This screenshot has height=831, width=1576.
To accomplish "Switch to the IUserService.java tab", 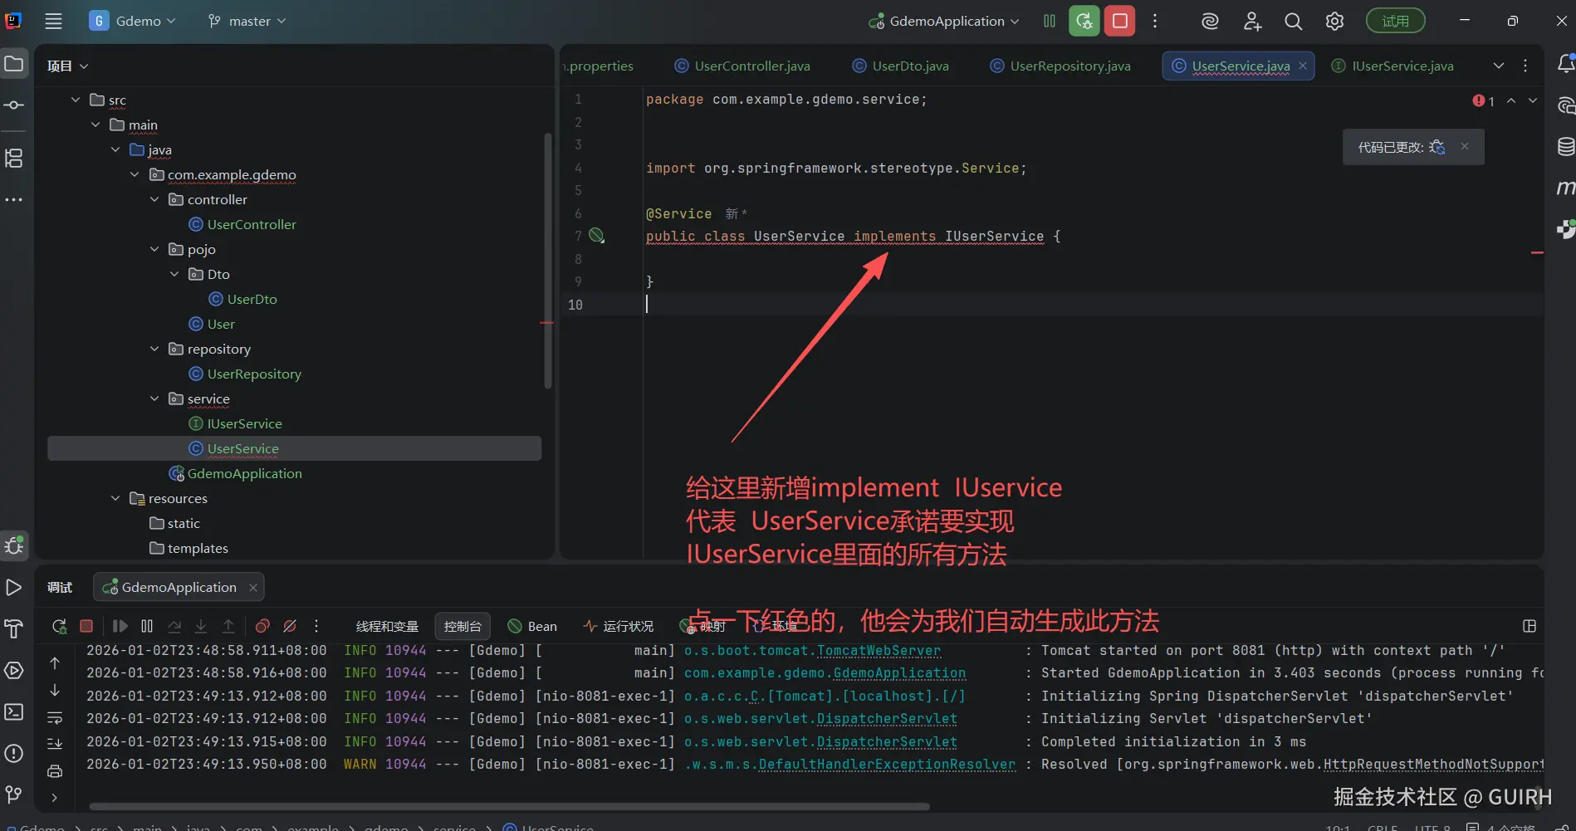I will pos(1392,66).
